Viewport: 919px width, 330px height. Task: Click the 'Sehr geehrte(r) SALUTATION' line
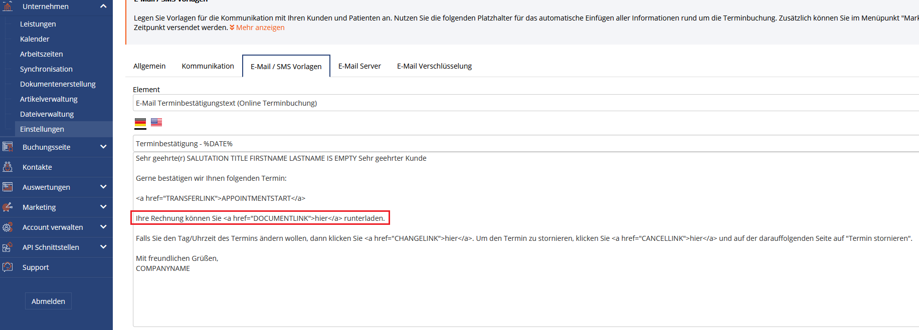281,158
